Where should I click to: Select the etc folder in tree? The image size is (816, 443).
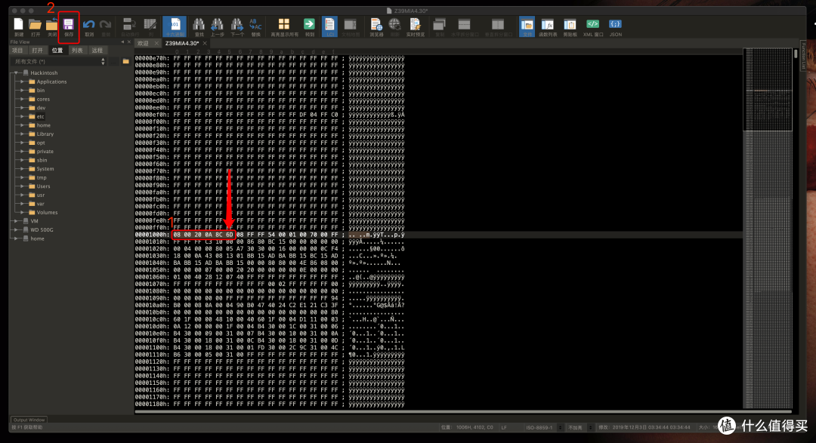point(41,116)
